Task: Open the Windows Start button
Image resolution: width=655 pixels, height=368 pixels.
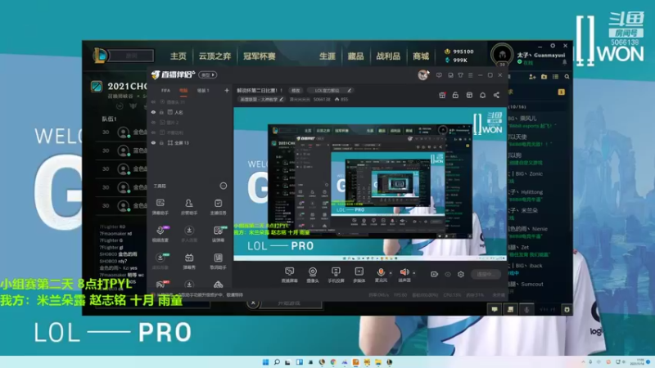Action: click(x=265, y=361)
